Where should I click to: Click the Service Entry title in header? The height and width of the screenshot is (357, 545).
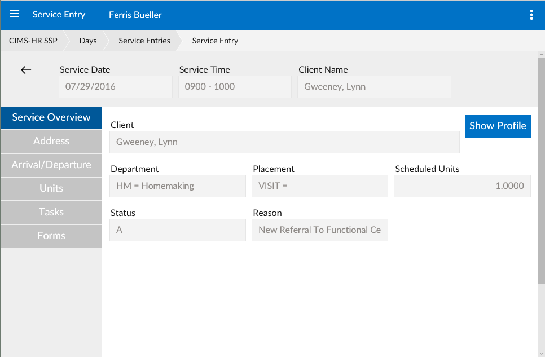(59, 14)
